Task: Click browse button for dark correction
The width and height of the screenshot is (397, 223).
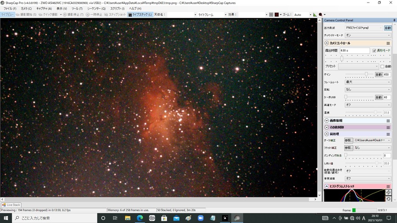Action: [x=348, y=140]
